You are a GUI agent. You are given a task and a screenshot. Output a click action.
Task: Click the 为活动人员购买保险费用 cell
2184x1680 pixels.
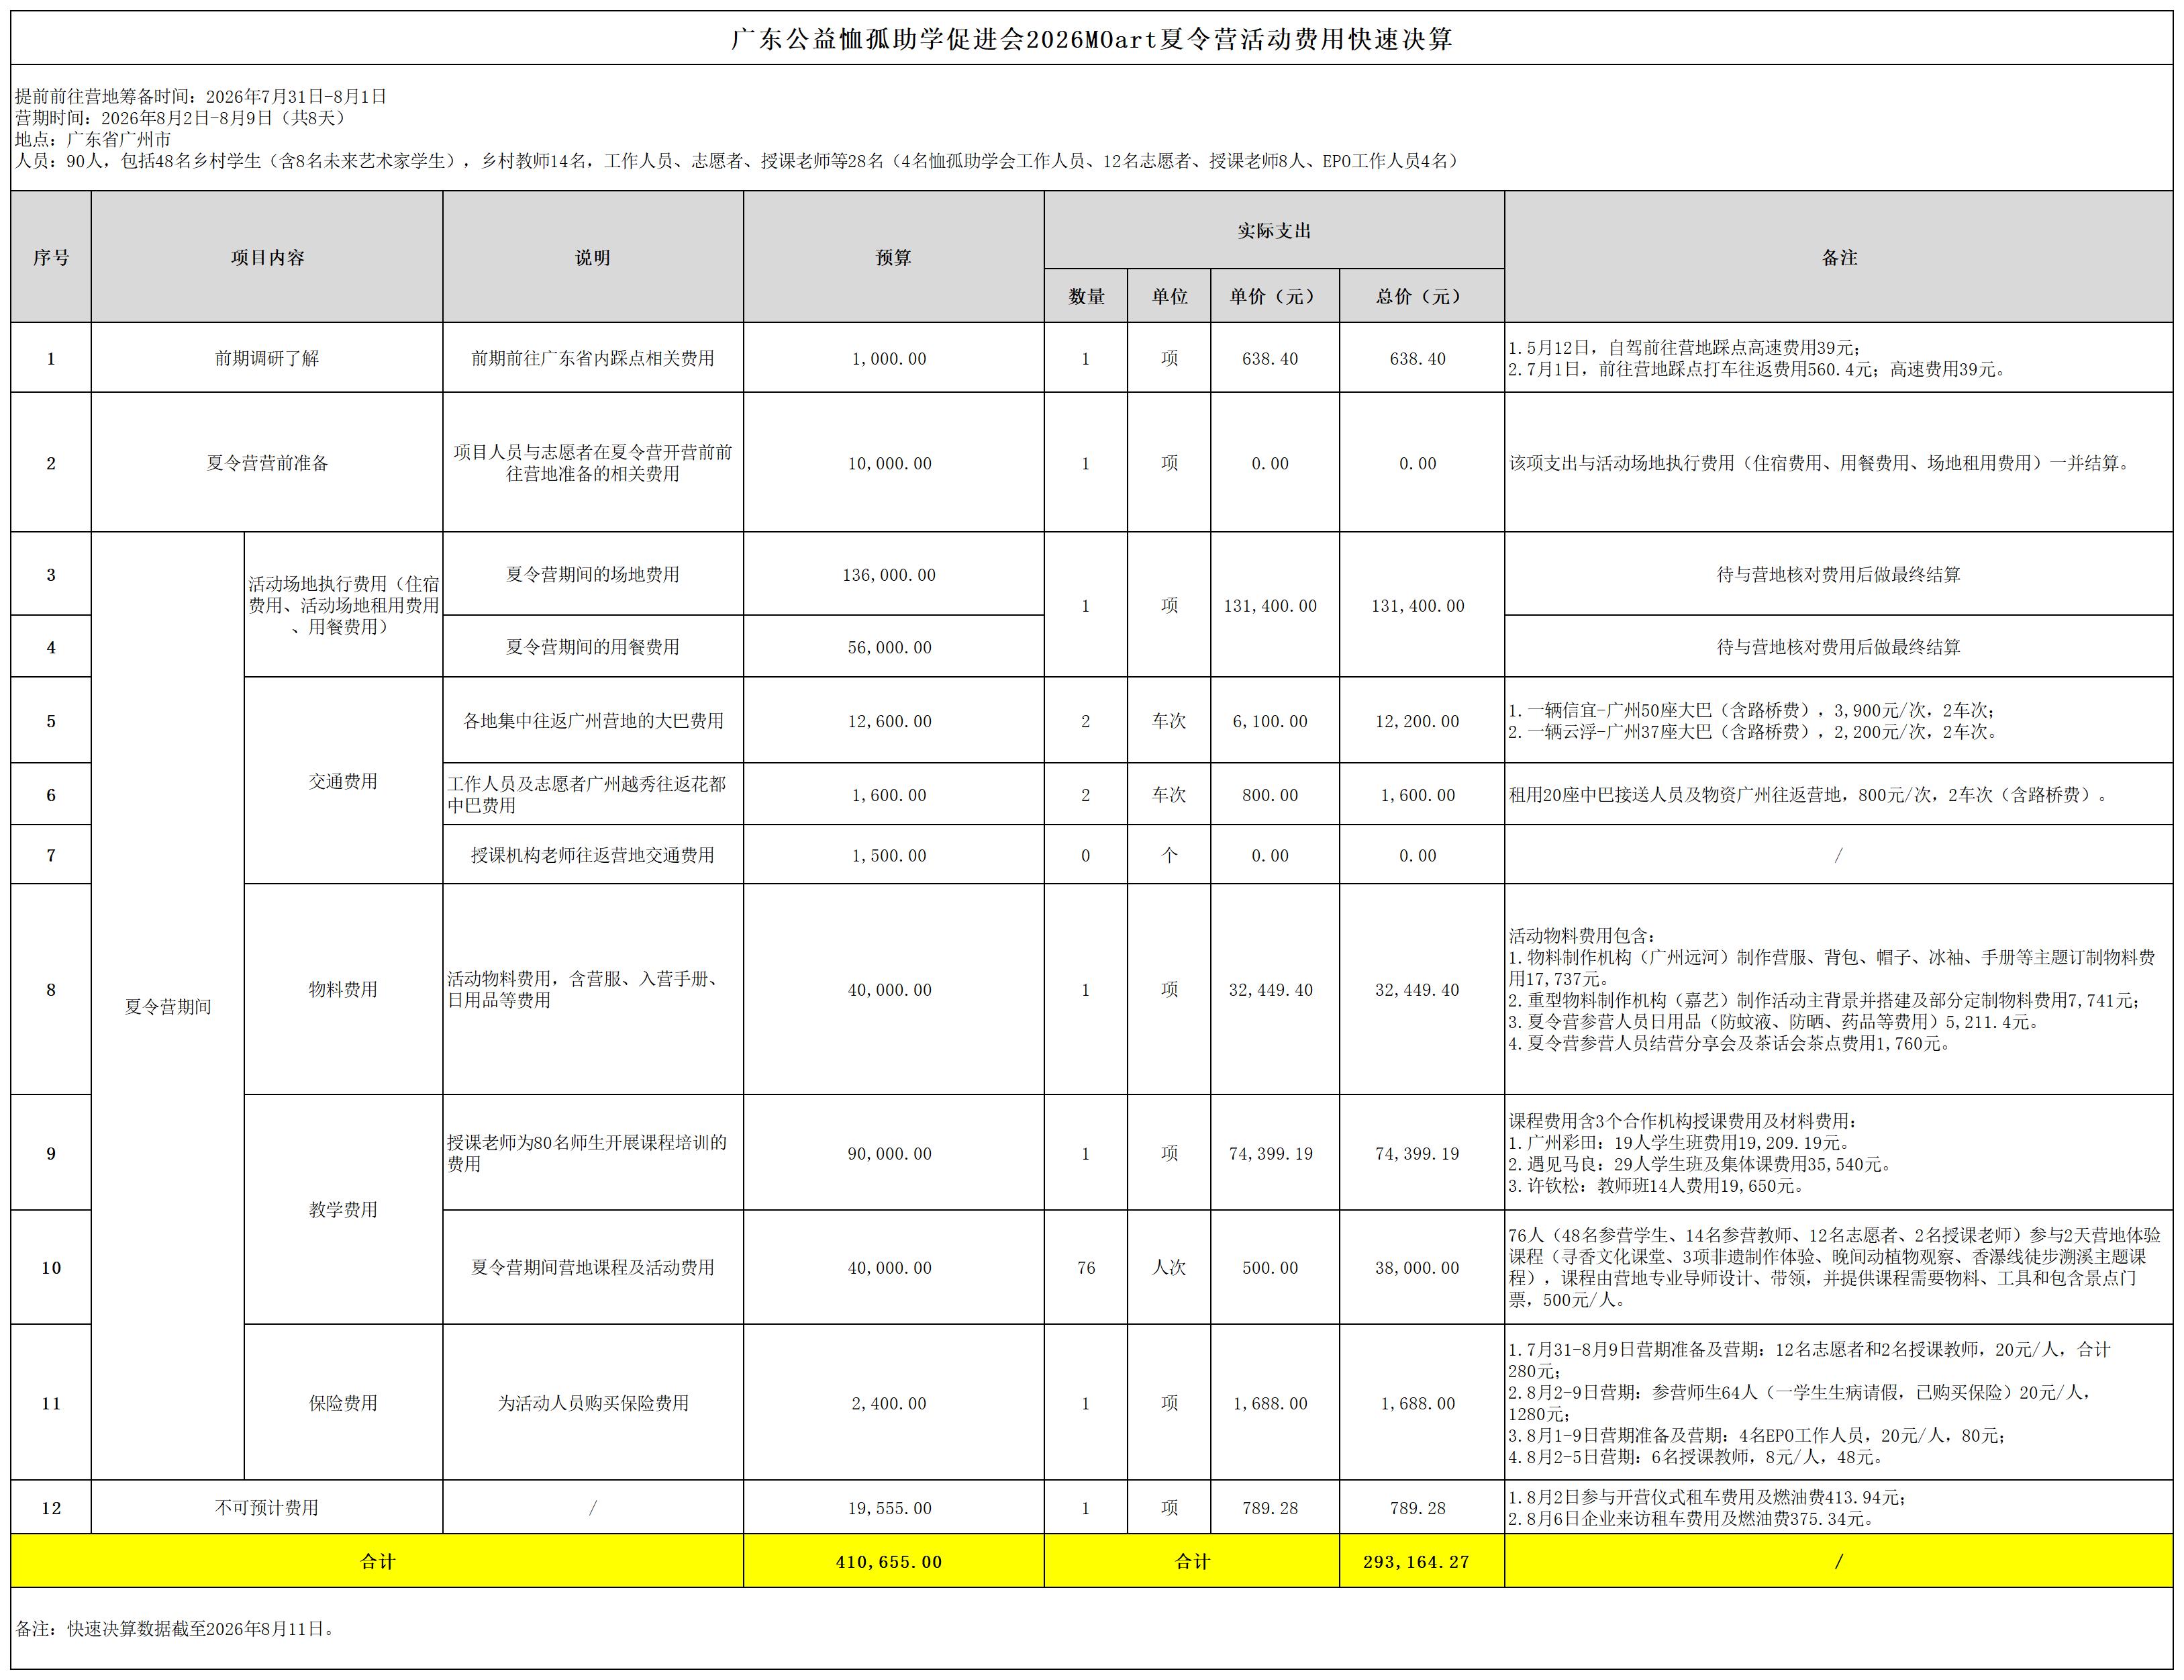(x=593, y=1403)
